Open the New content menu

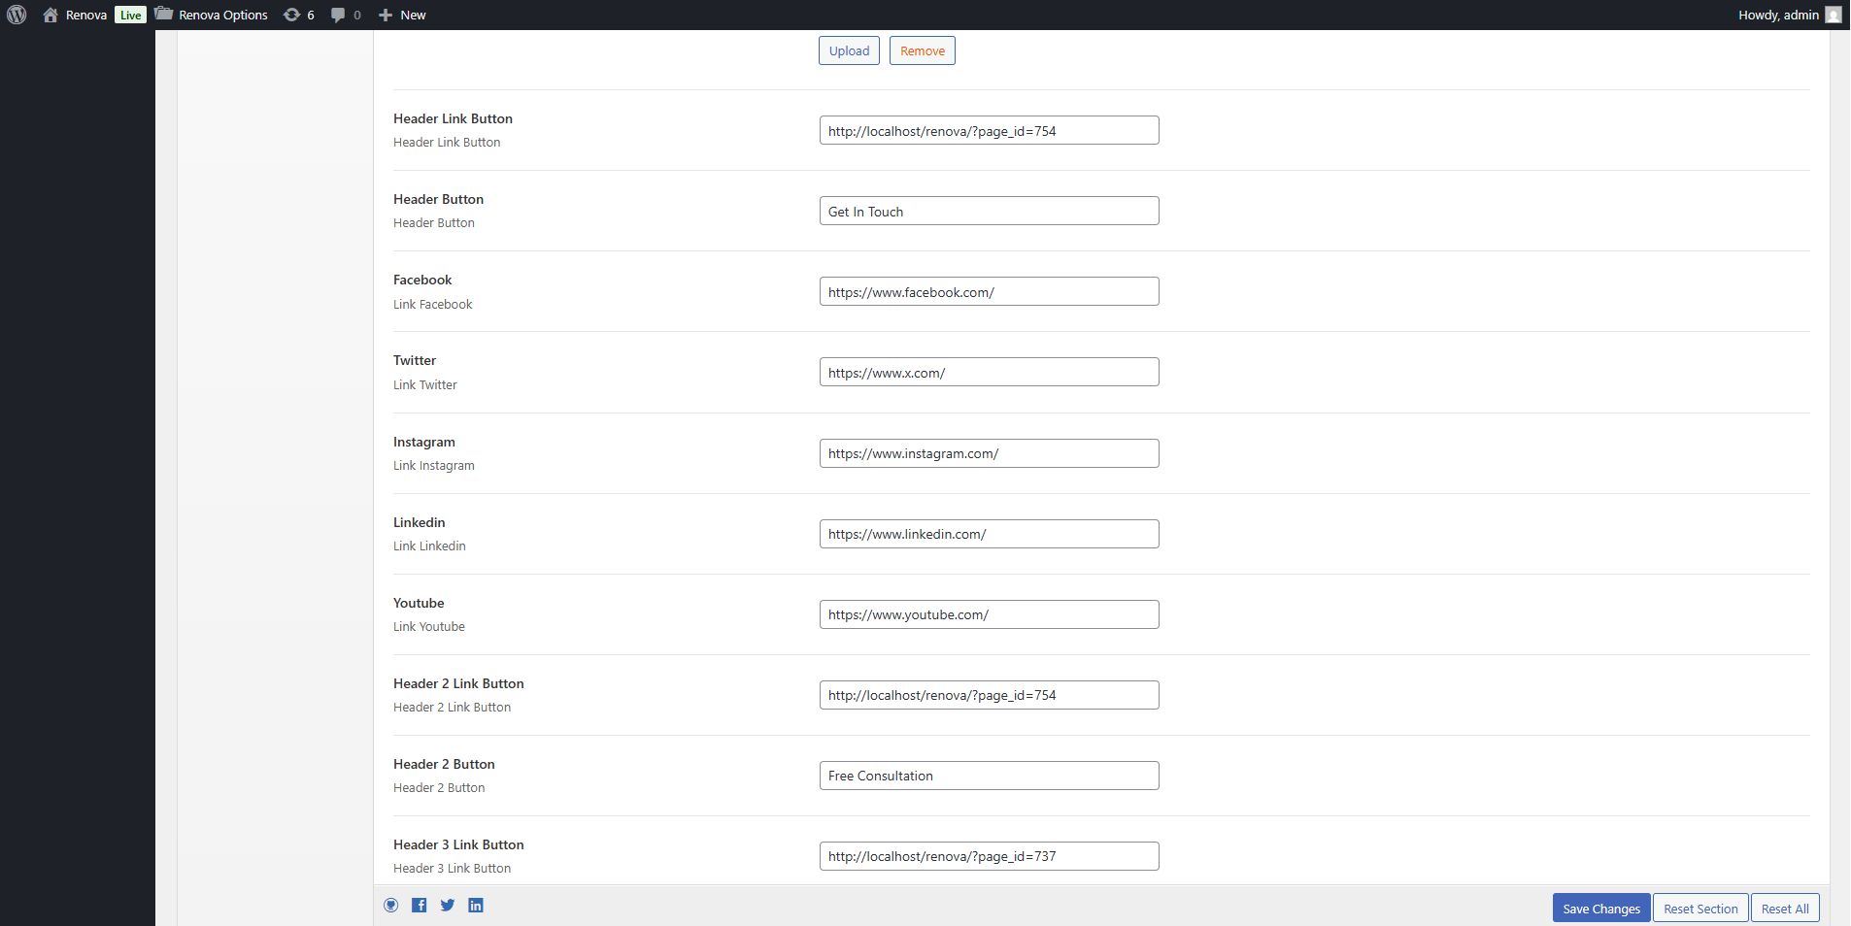pyautogui.click(x=402, y=15)
